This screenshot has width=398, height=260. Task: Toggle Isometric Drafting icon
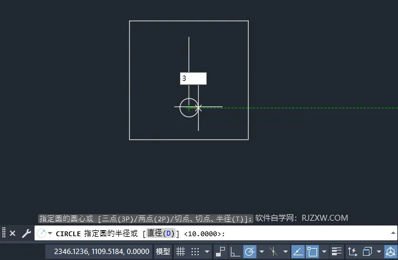(274, 252)
